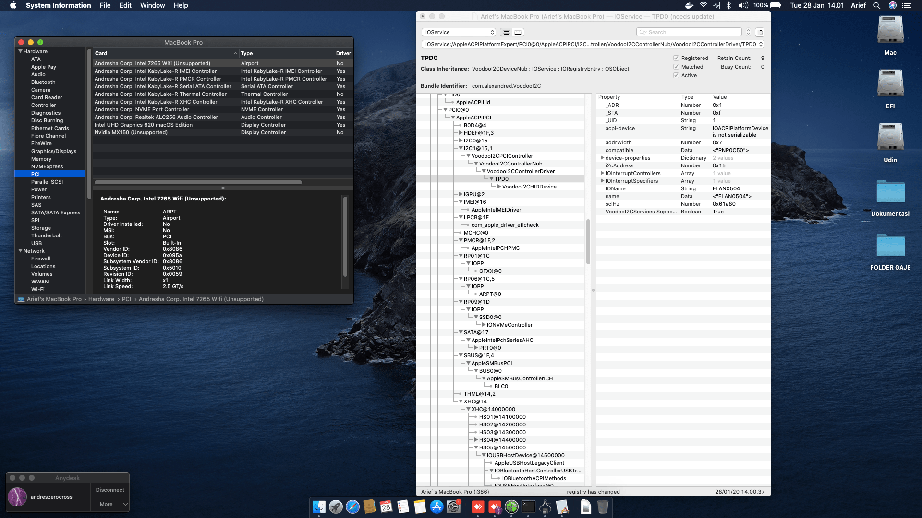Open Notification Center list icon

point(907,5)
